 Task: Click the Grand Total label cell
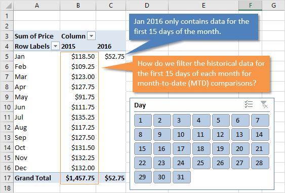point(37,178)
